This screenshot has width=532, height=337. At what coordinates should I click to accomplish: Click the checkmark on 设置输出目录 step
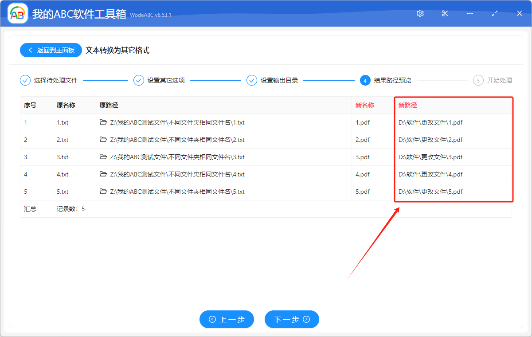point(252,80)
